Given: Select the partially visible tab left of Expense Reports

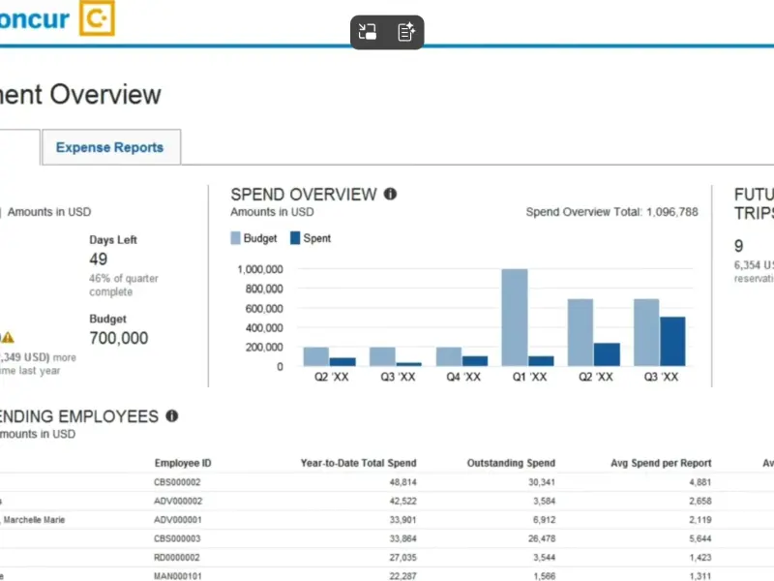Looking at the screenshot, I should click(17, 148).
